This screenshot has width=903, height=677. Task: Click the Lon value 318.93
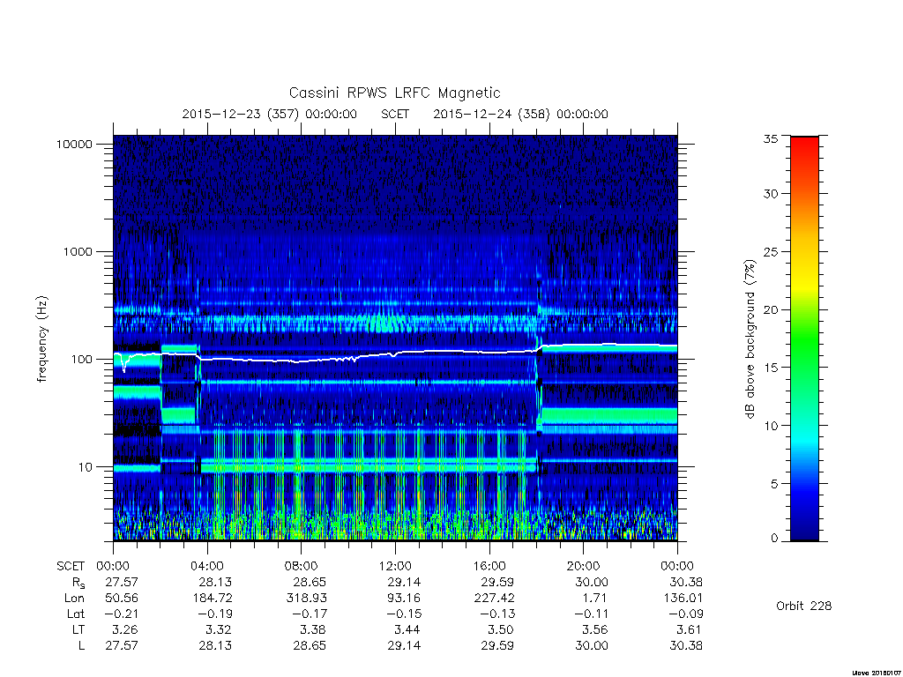[307, 599]
